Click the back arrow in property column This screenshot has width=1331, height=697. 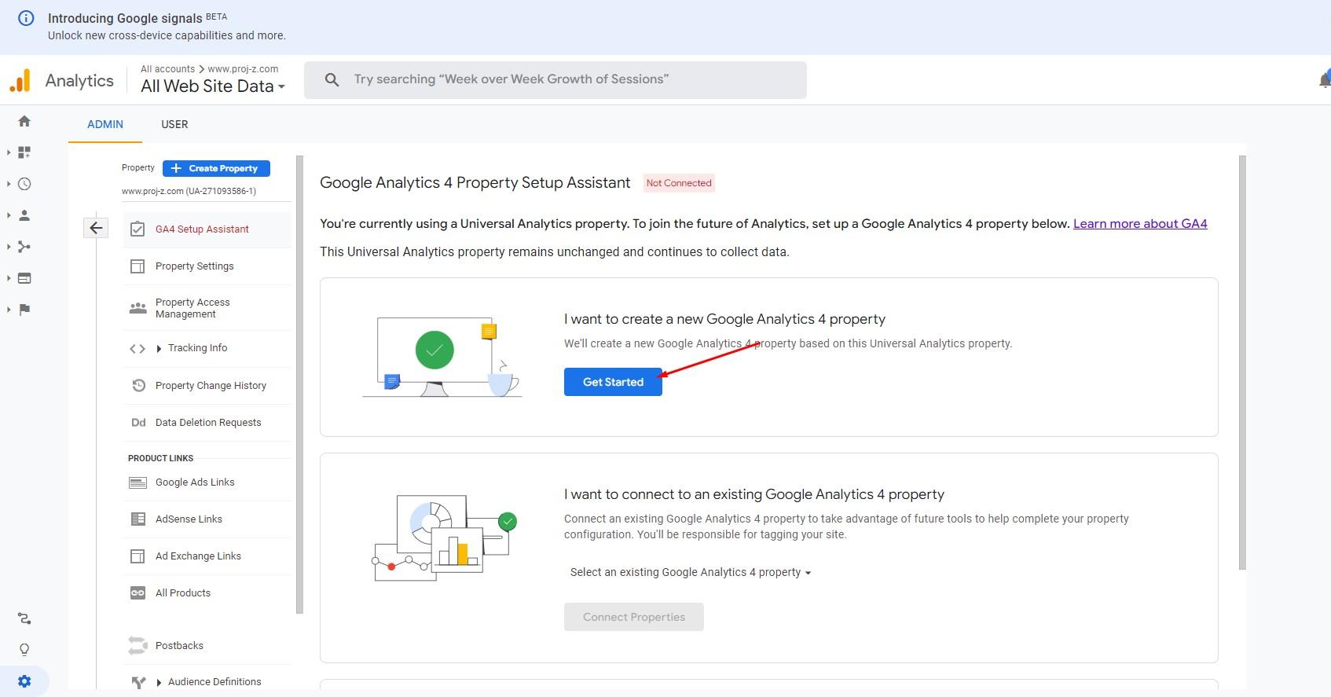tap(96, 228)
